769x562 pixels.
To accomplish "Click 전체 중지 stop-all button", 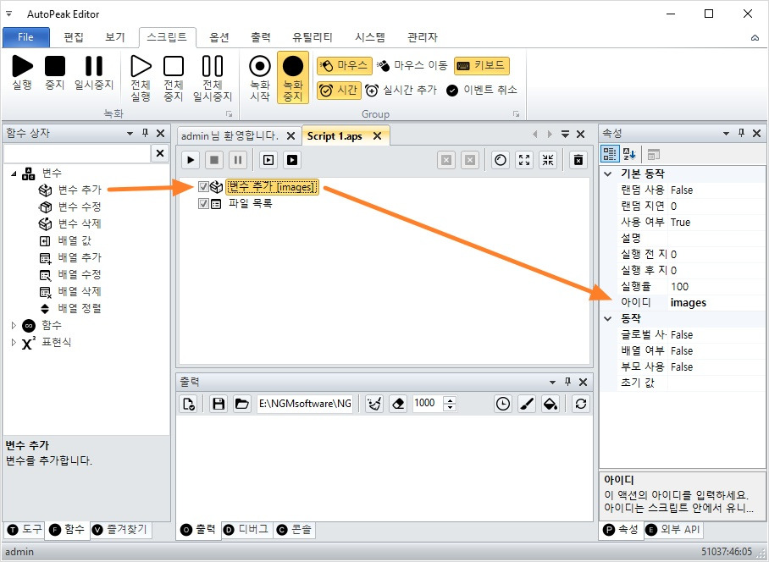I will pos(174,78).
